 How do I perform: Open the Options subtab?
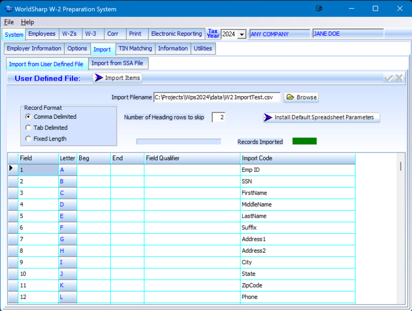tap(77, 49)
